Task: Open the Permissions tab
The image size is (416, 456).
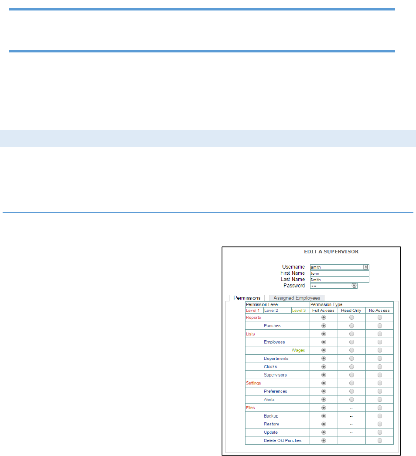Action: 247,298
